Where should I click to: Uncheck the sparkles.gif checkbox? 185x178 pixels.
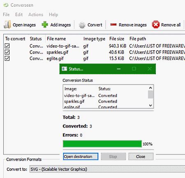(7, 52)
